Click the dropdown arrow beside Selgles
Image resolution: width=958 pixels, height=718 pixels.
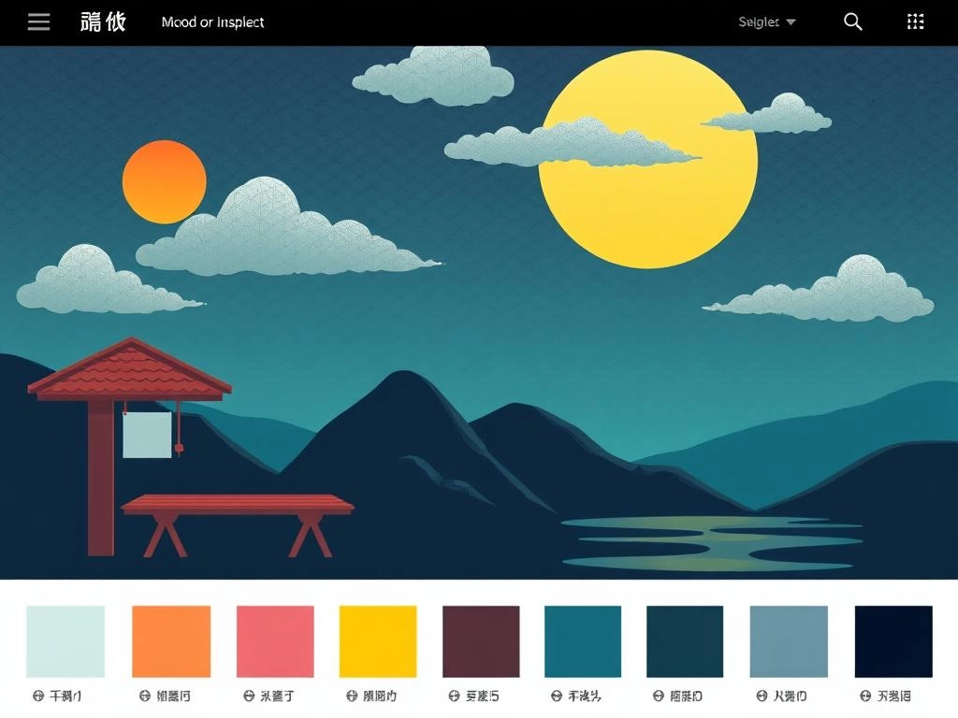[791, 22]
